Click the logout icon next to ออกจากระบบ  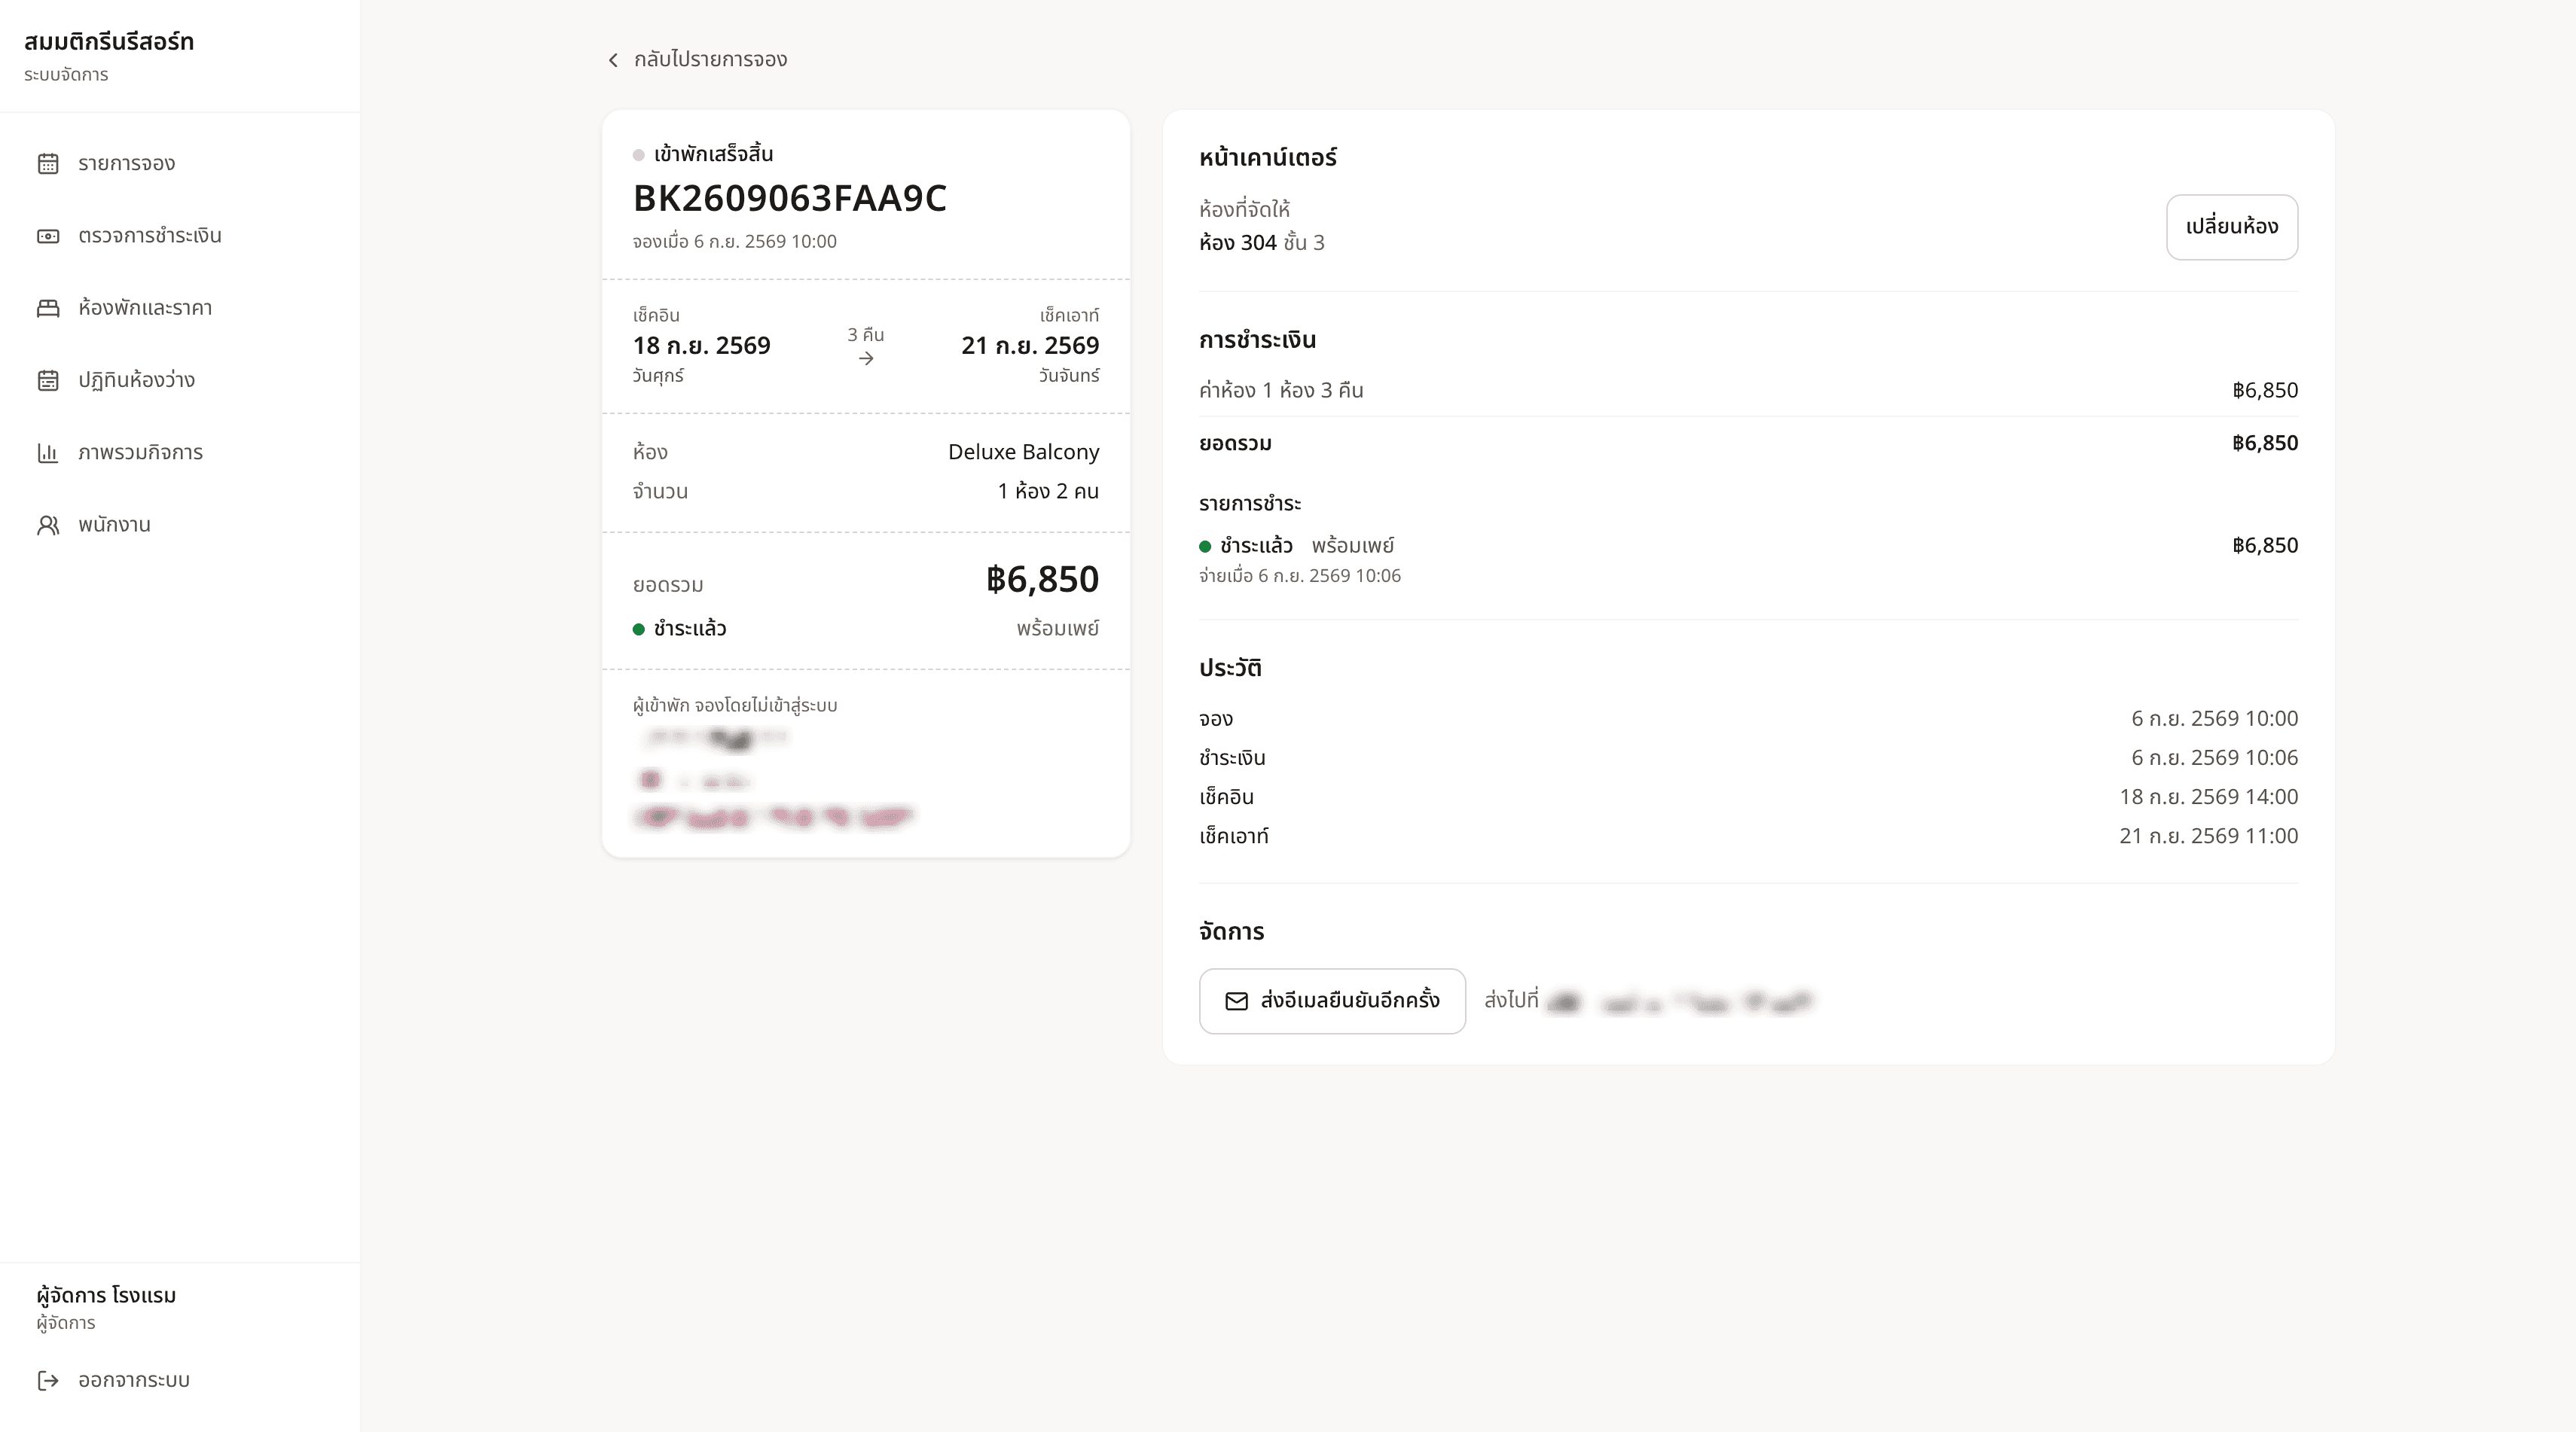coord(48,1380)
